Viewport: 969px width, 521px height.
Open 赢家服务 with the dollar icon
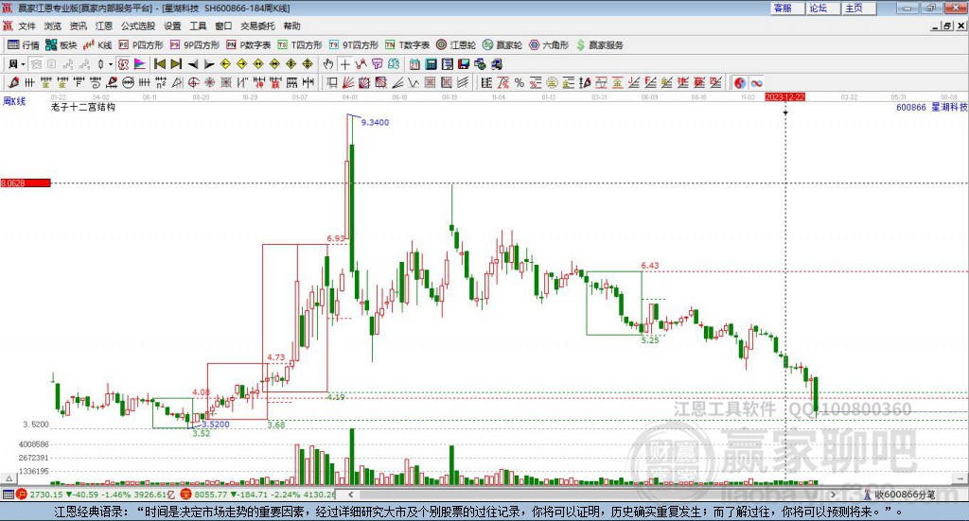pyautogui.click(x=599, y=45)
